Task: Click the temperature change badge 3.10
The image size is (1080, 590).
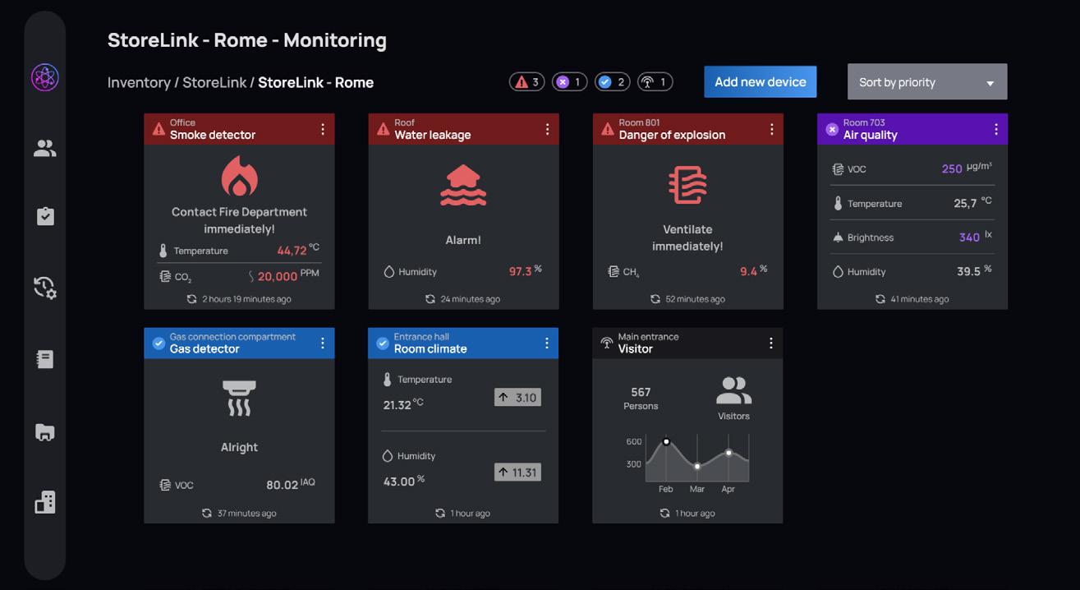Action: [x=517, y=398]
